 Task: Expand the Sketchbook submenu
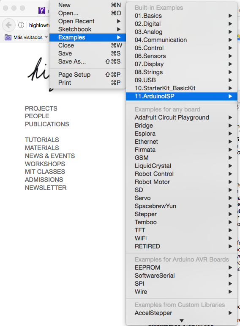[87, 29]
